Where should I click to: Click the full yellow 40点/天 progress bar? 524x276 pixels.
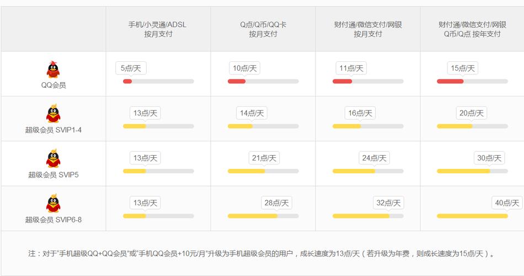[472, 216]
